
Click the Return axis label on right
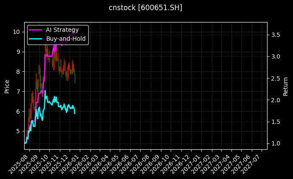click(286, 86)
